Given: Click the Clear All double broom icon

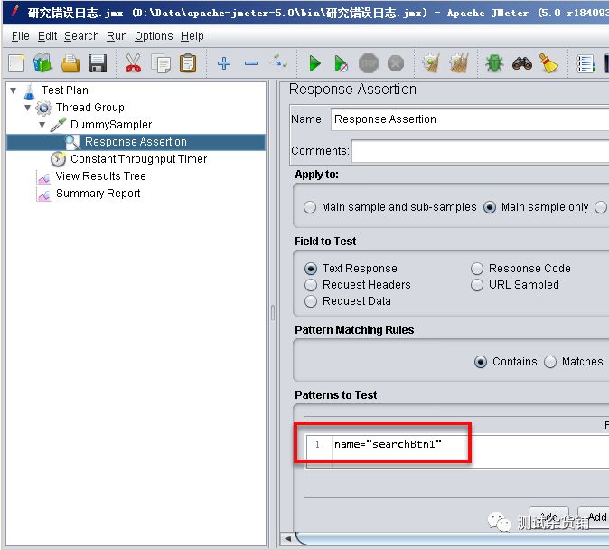Looking at the screenshot, I should [459, 63].
